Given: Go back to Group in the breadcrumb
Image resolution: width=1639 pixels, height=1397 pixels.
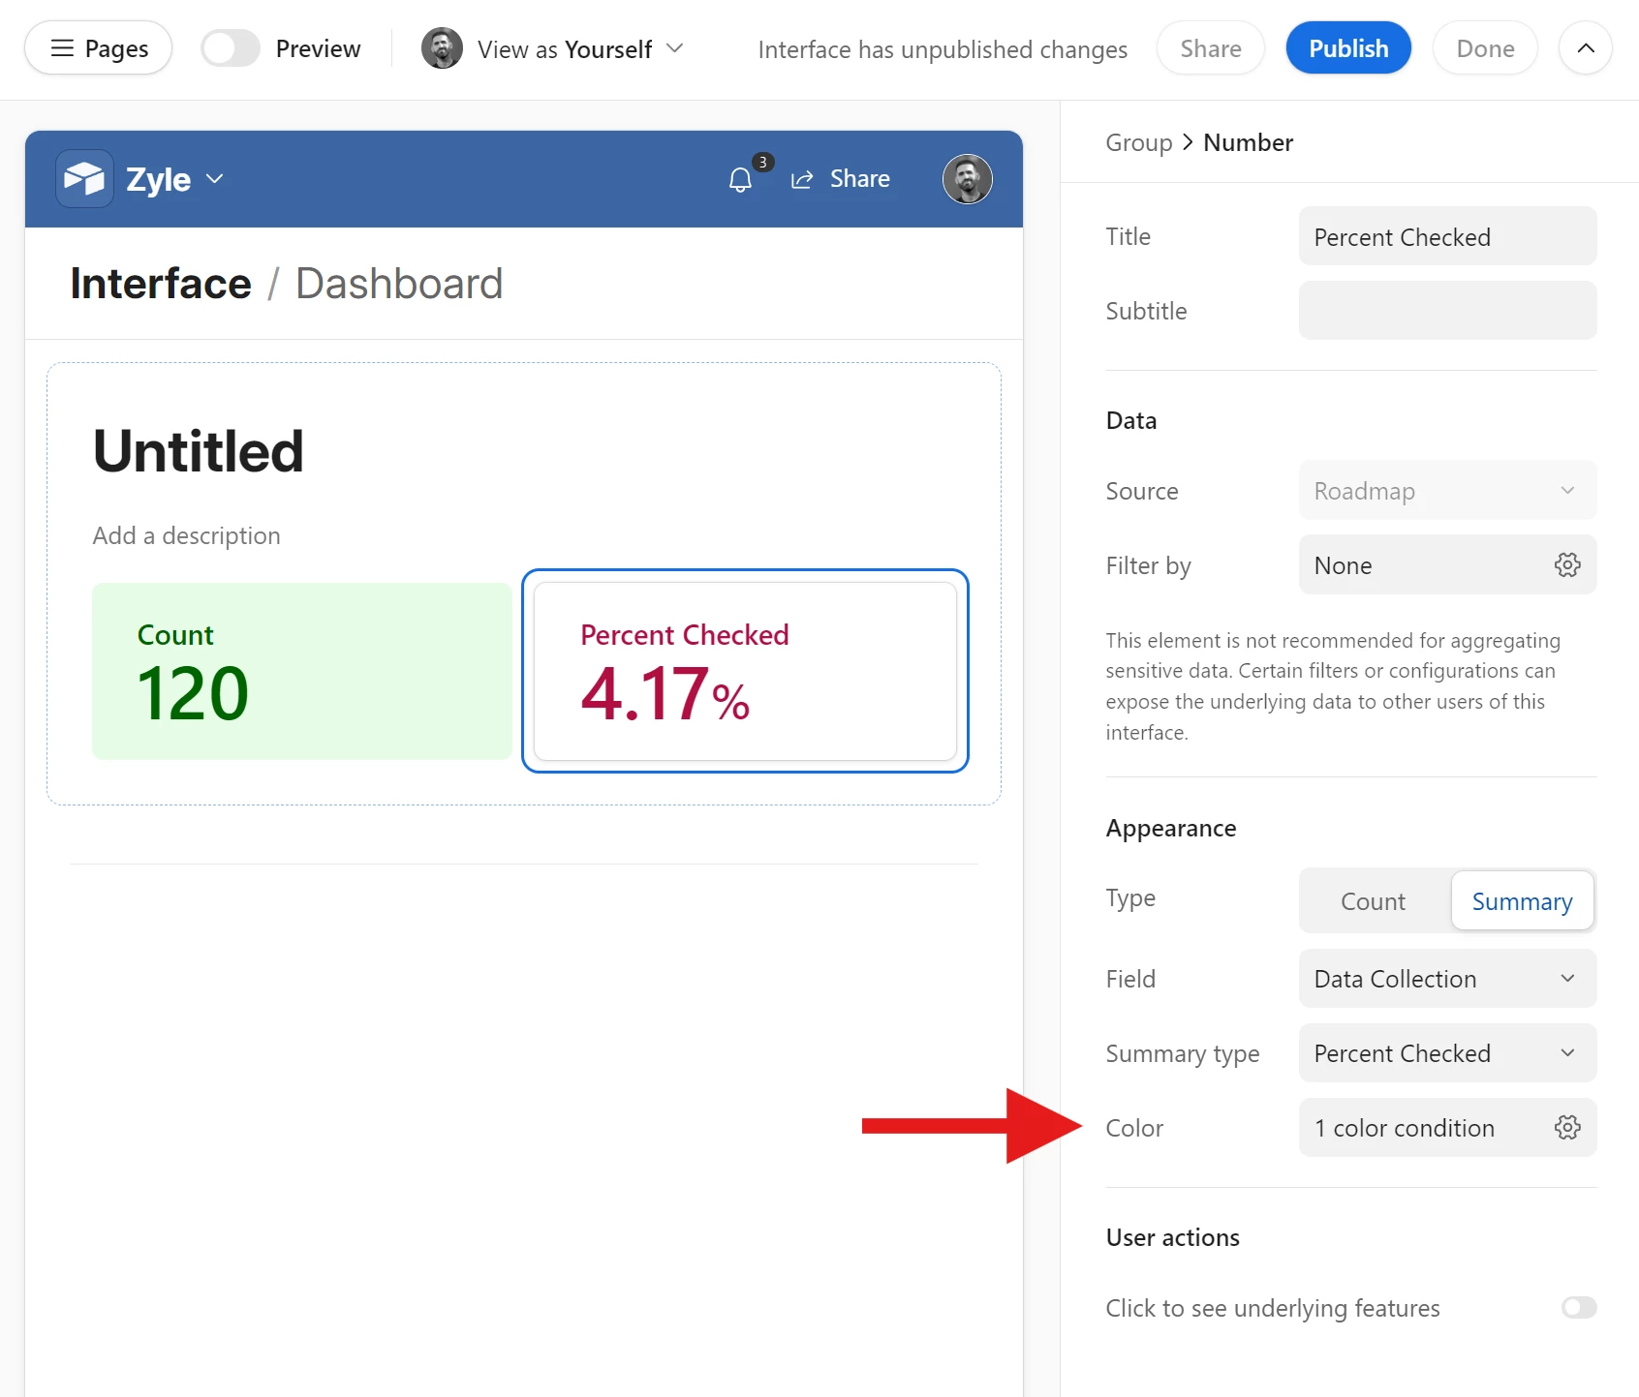Looking at the screenshot, I should click(x=1139, y=142).
